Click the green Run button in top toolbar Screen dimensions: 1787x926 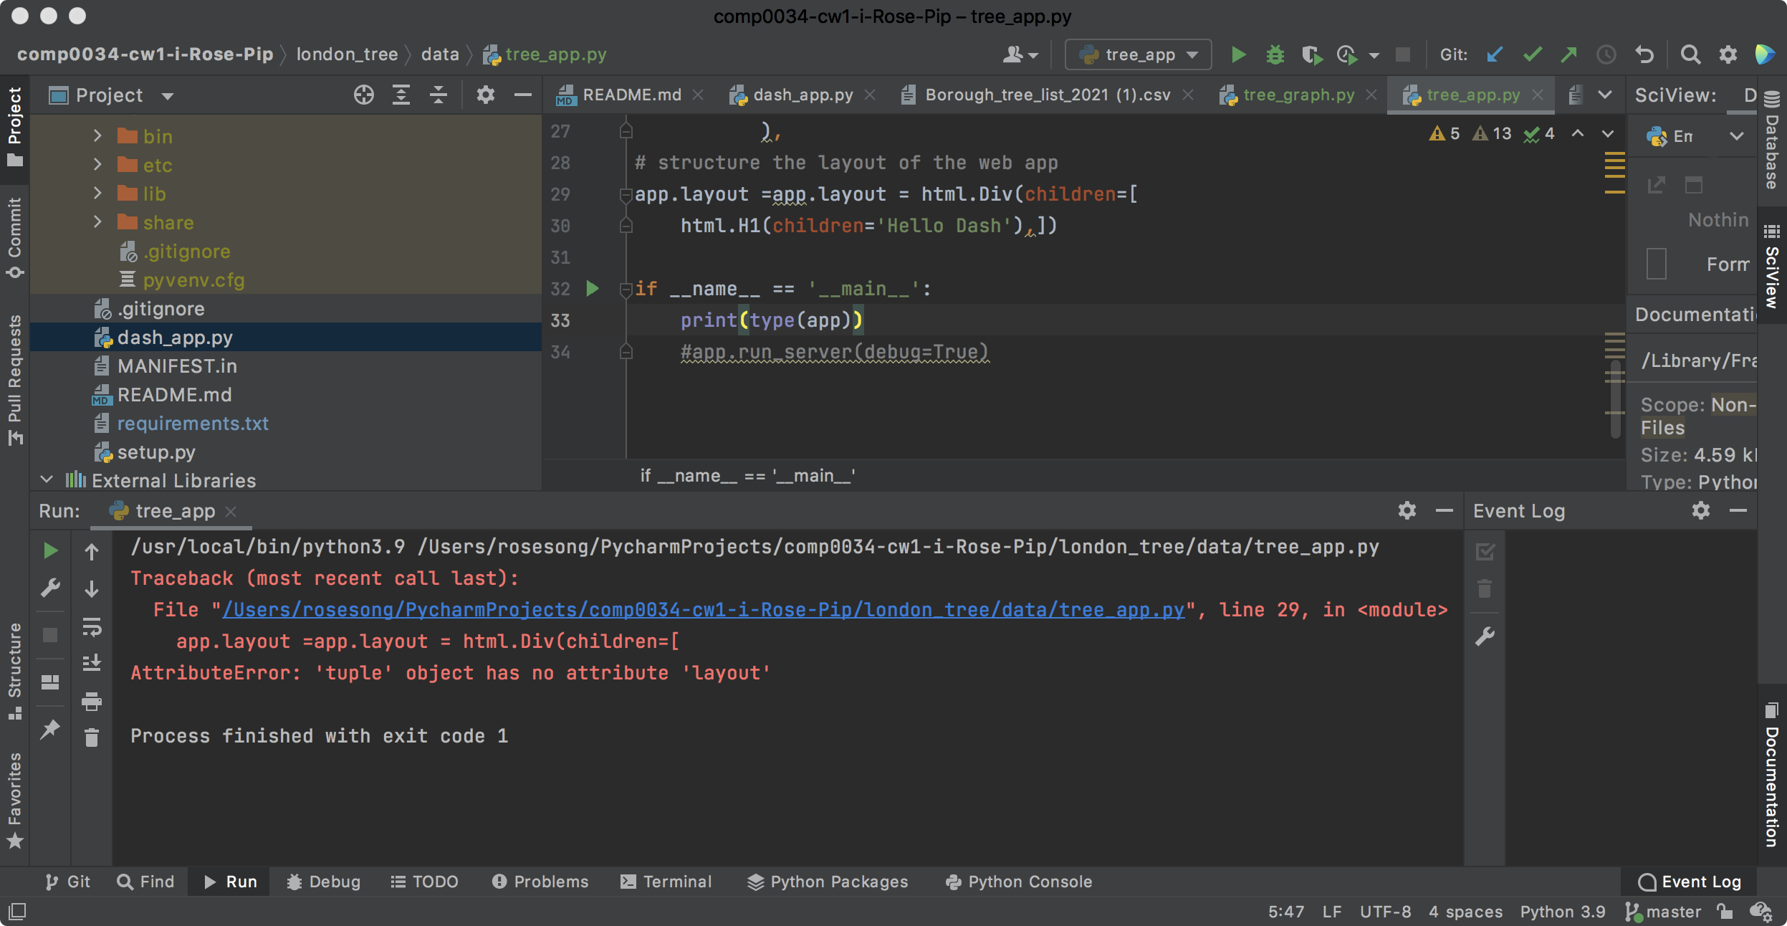tap(1238, 54)
